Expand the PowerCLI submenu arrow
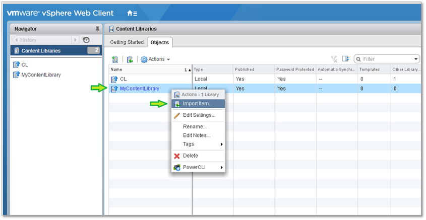The width and height of the screenshot is (426, 220). pyautogui.click(x=222, y=167)
